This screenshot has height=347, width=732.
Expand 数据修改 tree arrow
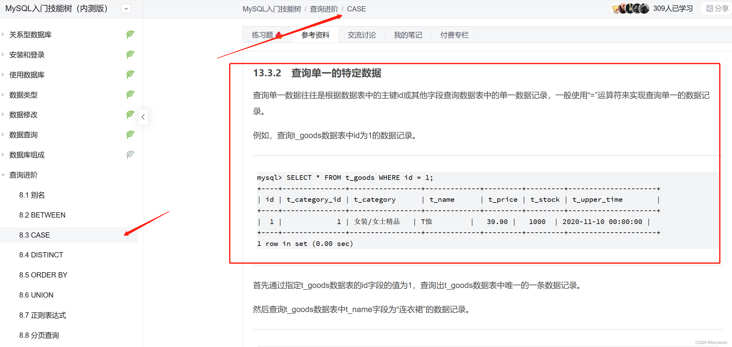[3, 115]
